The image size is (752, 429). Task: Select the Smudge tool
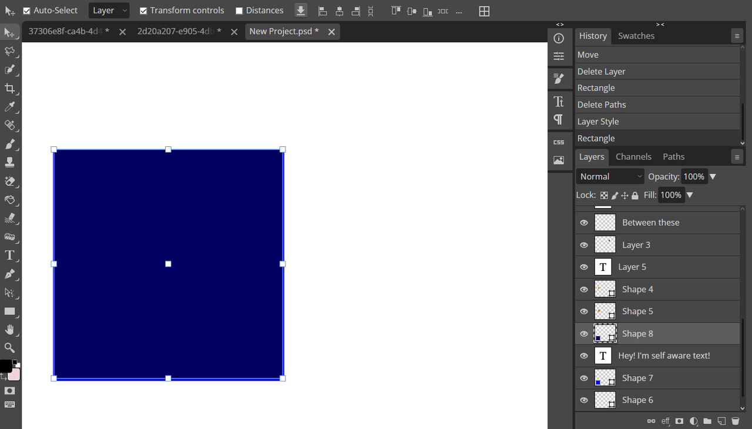coord(9,218)
